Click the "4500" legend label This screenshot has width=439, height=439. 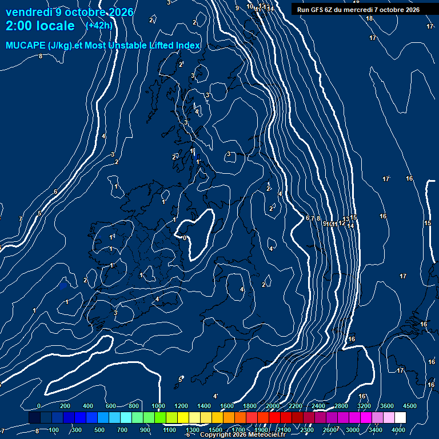(410, 406)
